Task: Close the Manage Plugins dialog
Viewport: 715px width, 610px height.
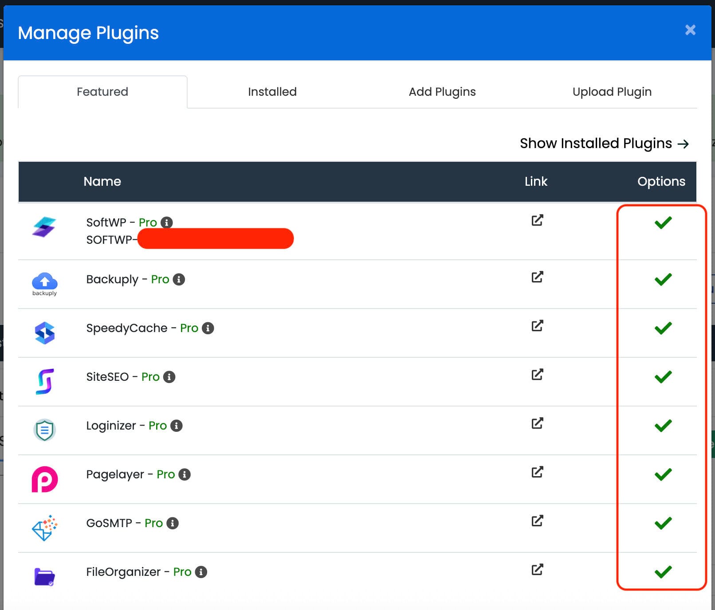Action: click(690, 30)
